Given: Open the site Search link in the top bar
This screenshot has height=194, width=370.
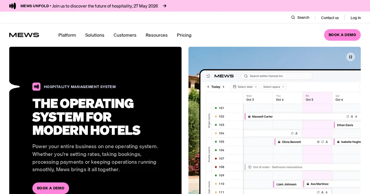Looking at the screenshot, I should 300,18.
